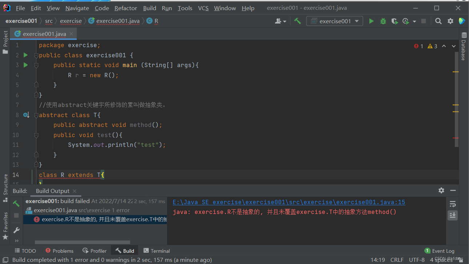Open the Navigate menu
The image size is (469, 264).
coord(77,8)
